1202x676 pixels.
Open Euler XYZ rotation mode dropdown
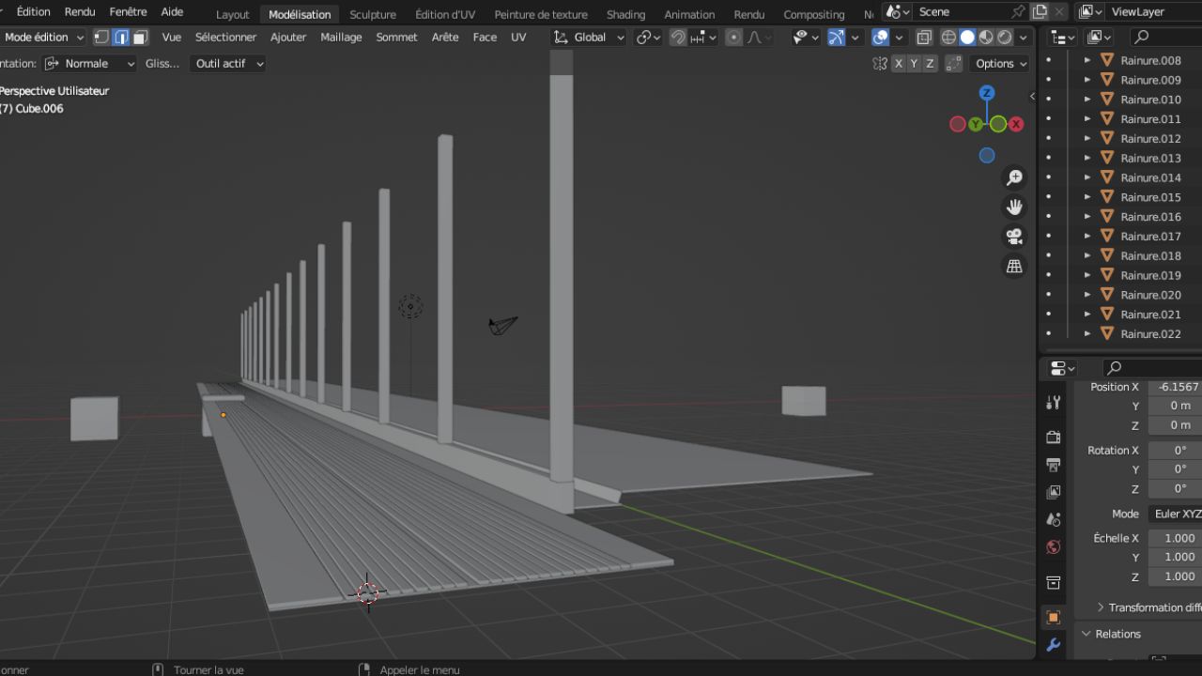pyautogui.click(x=1175, y=514)
